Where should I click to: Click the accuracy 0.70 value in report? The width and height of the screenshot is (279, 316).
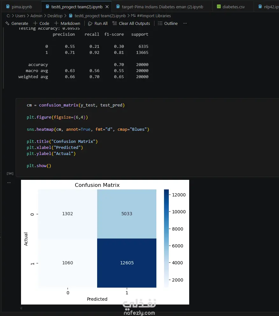tap(119, 65)
